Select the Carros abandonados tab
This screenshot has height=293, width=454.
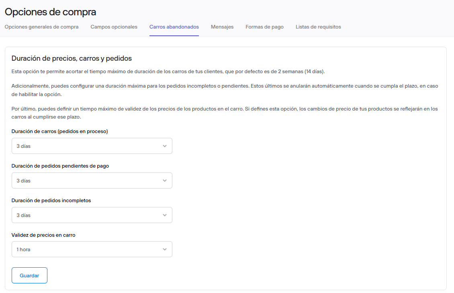tap(174, 27)
